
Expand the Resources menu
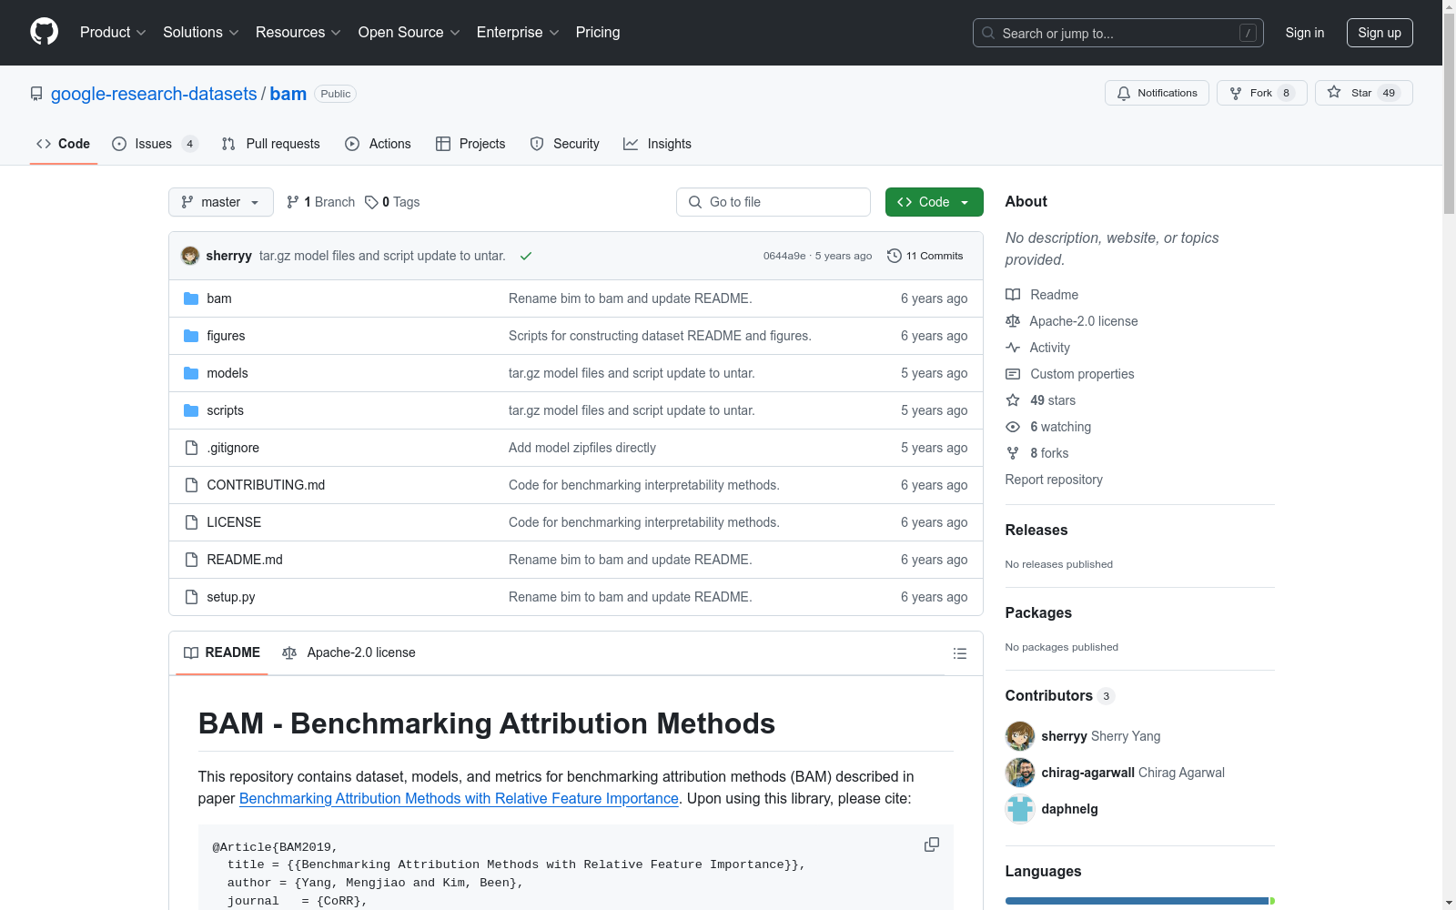pos(298,32)
